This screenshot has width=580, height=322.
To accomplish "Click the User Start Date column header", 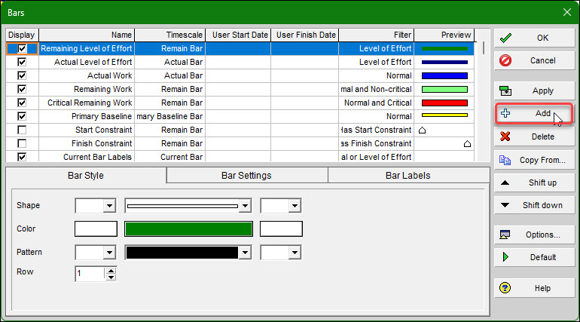I will click(x=238, y=35).
